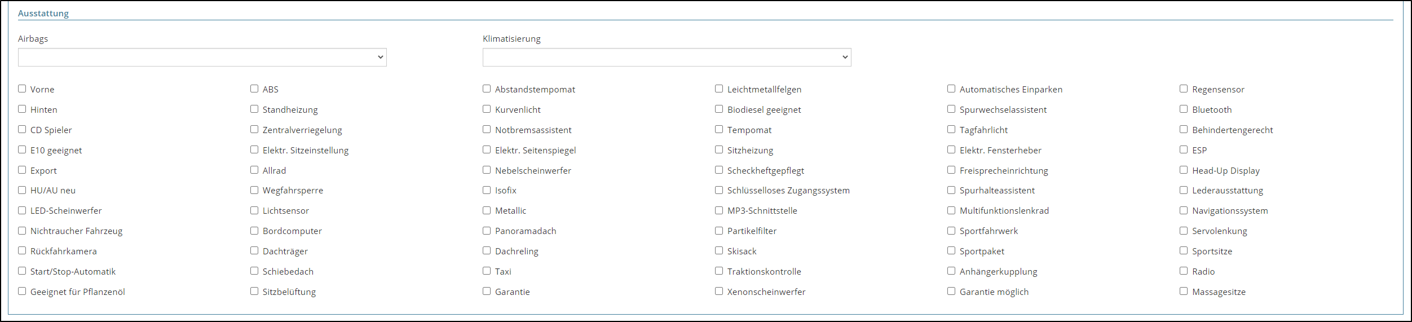This screenshot has width=1412, height=322.
Task: Enable the Lederausstattung checkbox
Action: 1184,190
